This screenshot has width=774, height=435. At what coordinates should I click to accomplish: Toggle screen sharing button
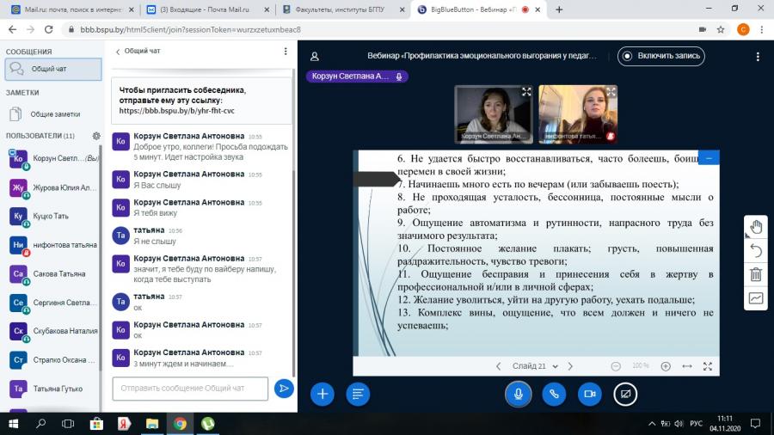625,394
